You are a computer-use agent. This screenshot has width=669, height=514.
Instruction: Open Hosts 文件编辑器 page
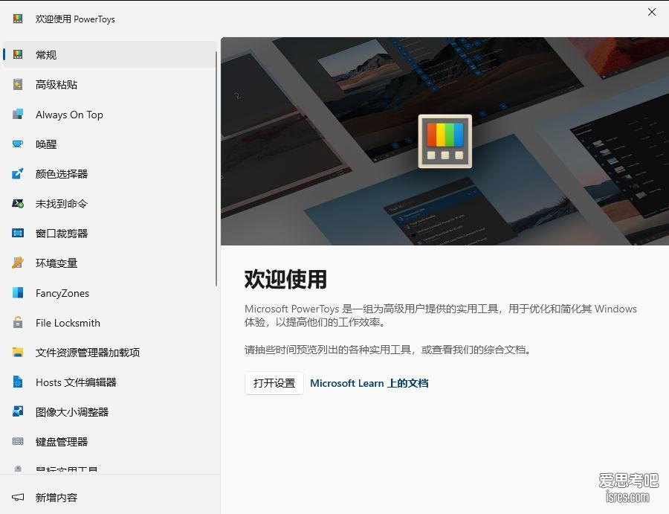(109, 382)
